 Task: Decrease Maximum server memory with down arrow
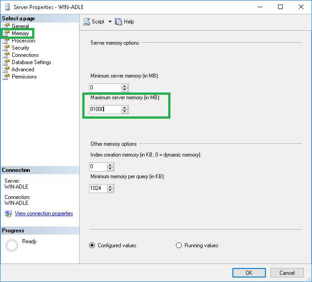pyautogui.click(x=125, y=111)
